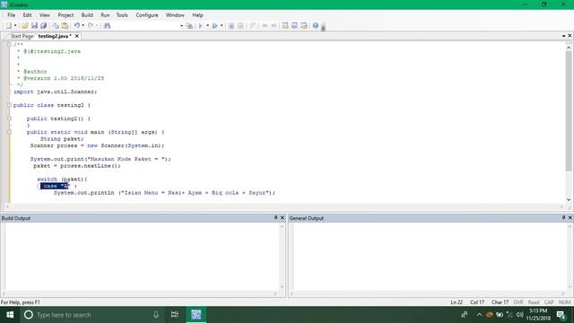Open the Action Center notification icon
The image size is (574, 323).
click(x=561, y=315)
